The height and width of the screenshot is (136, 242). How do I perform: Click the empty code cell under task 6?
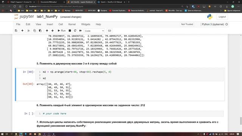129,114
